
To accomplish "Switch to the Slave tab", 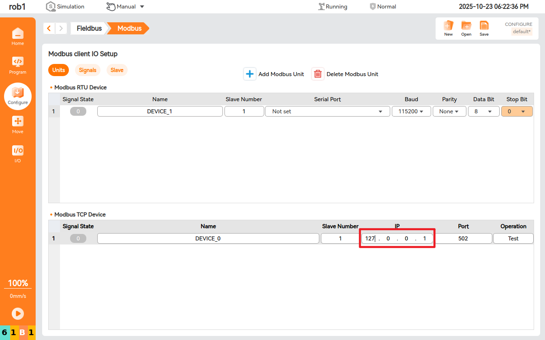I will 117,70.
